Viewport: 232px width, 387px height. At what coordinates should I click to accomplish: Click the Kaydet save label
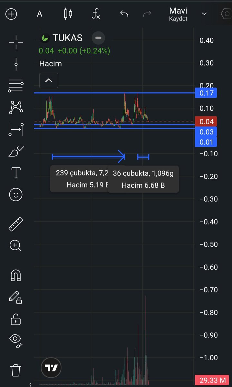178,19
